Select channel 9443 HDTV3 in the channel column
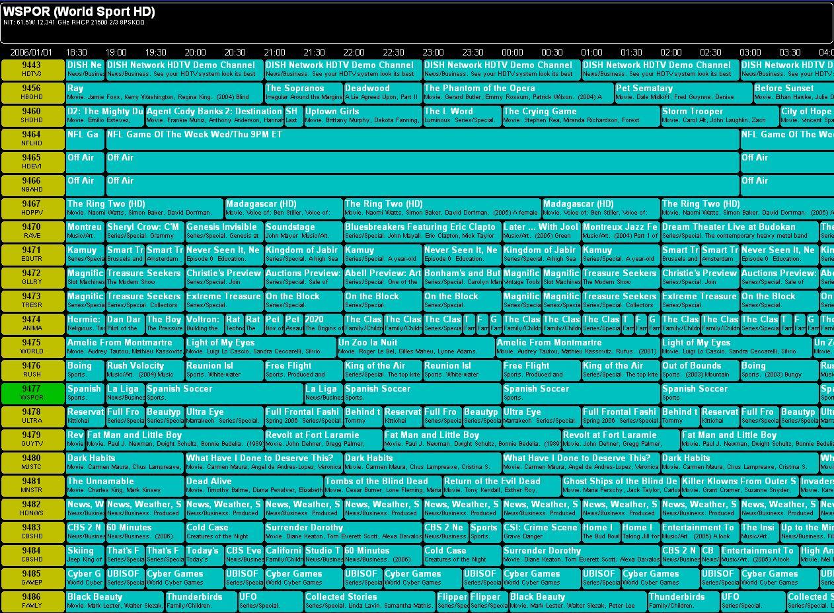This screenshot has height=613, width=834. (x=32, y=70)
